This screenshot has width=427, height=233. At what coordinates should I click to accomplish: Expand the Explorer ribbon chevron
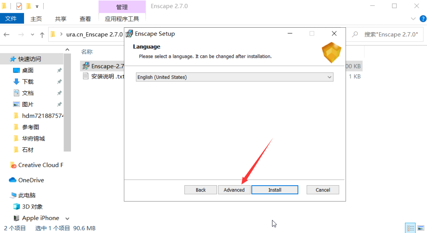pos(413,19)
